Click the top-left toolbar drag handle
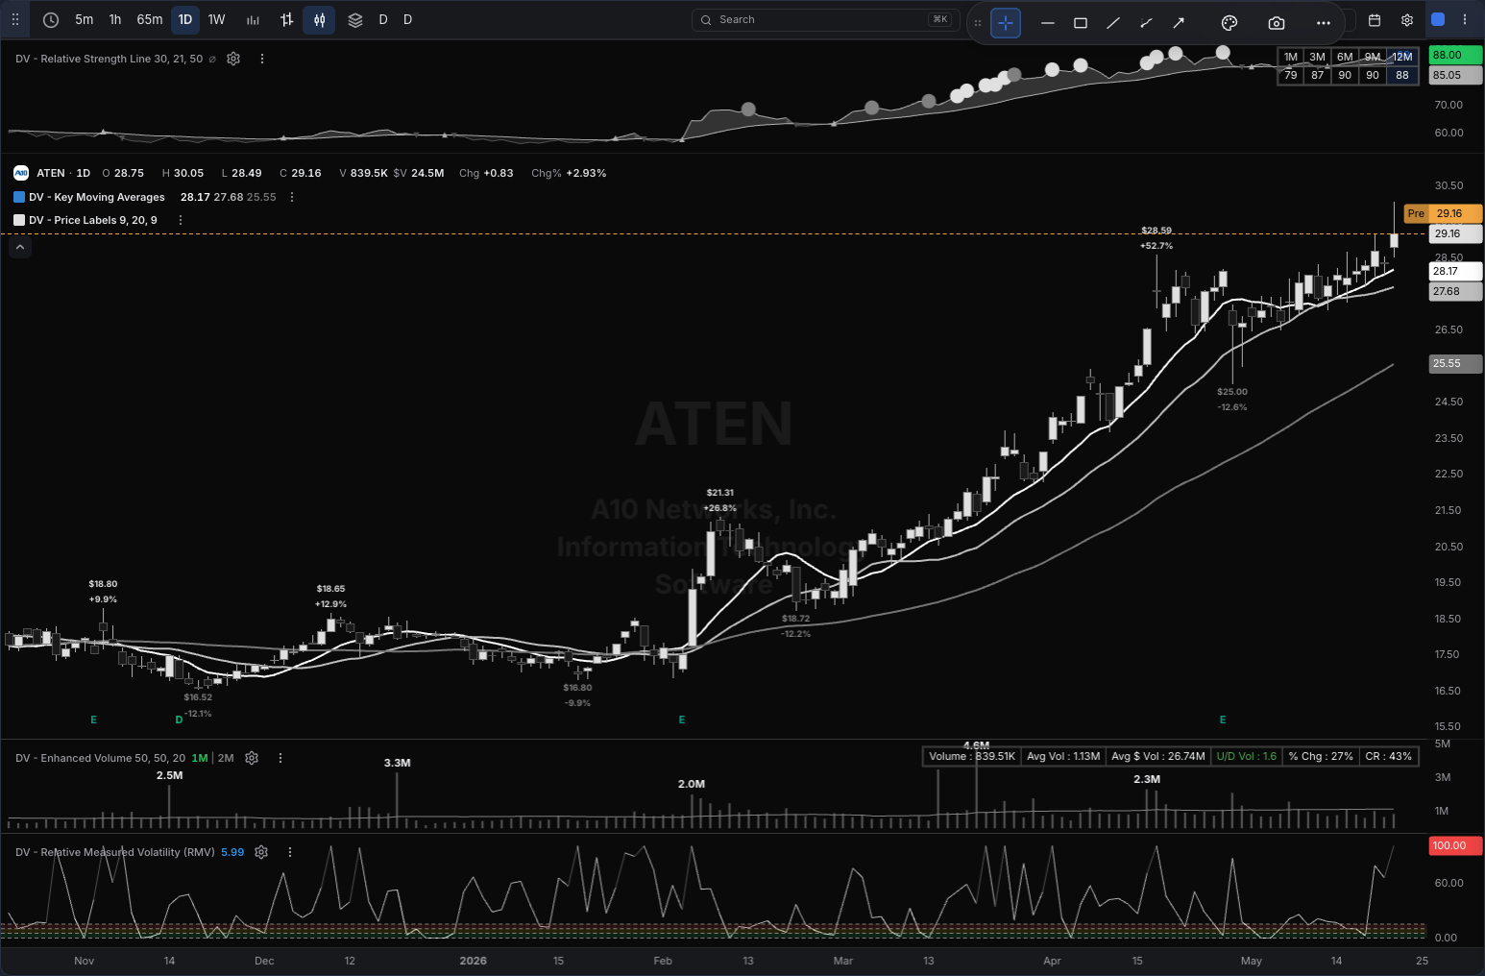The width and height of the screenshot is (1485, 976). coord(15,19)
